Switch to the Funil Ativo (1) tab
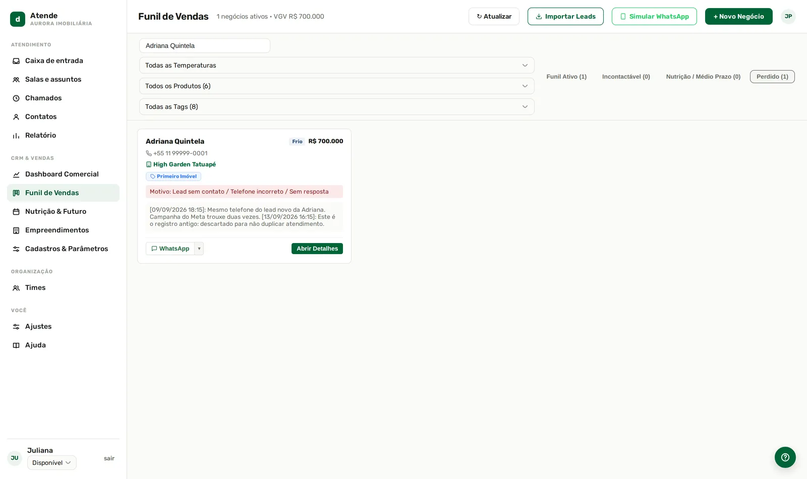807x479 pixels. tap(566, 77)
